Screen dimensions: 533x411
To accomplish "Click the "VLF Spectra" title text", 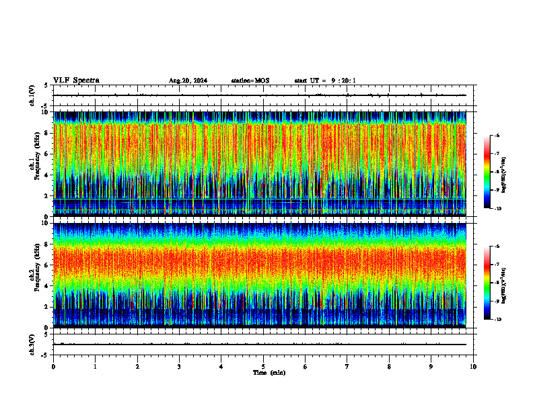I will (x=76, y=81).
